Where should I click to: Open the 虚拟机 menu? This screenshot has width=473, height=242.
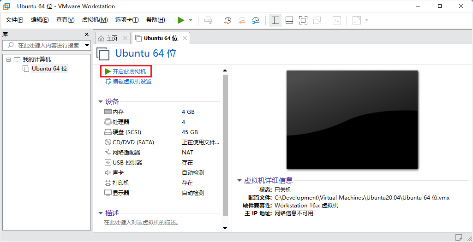[95, 20]
